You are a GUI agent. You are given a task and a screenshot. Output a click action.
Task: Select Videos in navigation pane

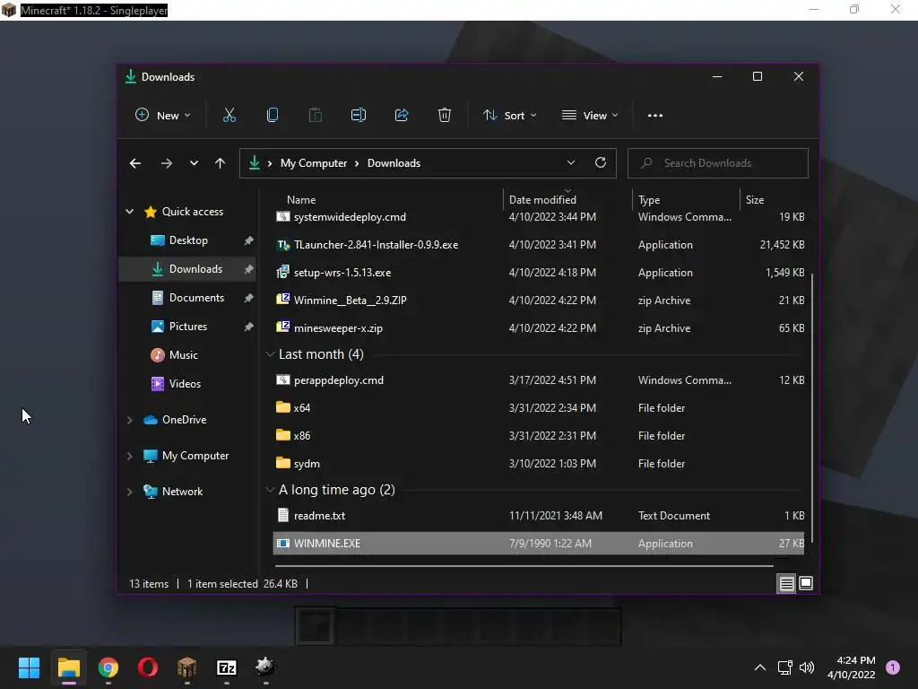pos(186,384)
